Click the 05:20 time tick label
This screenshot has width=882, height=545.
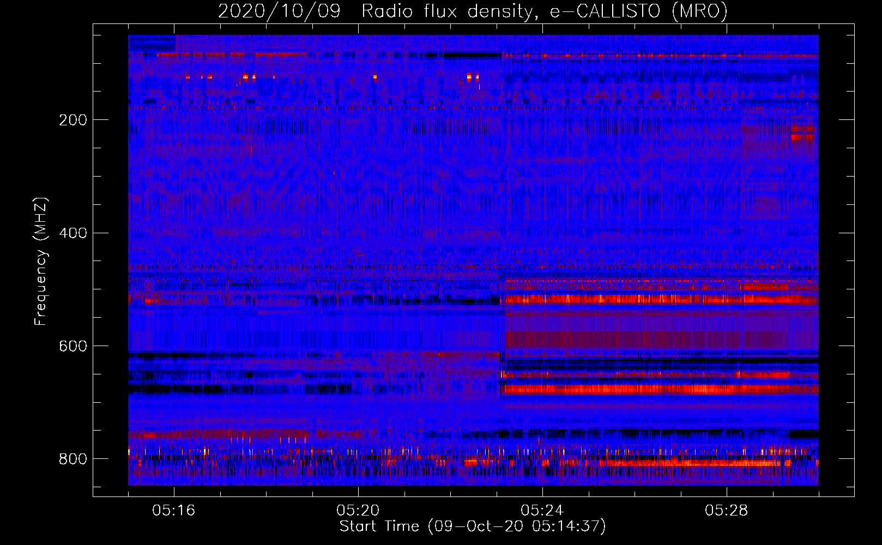click(x=358, y=510)
